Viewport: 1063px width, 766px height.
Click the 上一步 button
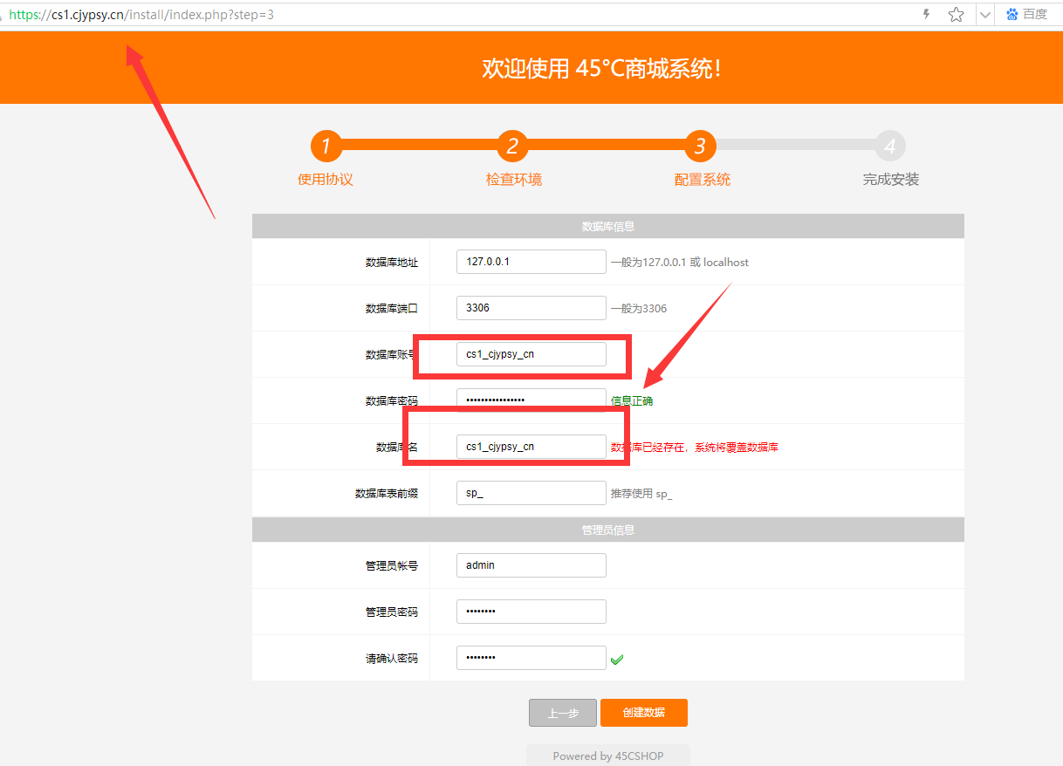[x=563, y=713]
